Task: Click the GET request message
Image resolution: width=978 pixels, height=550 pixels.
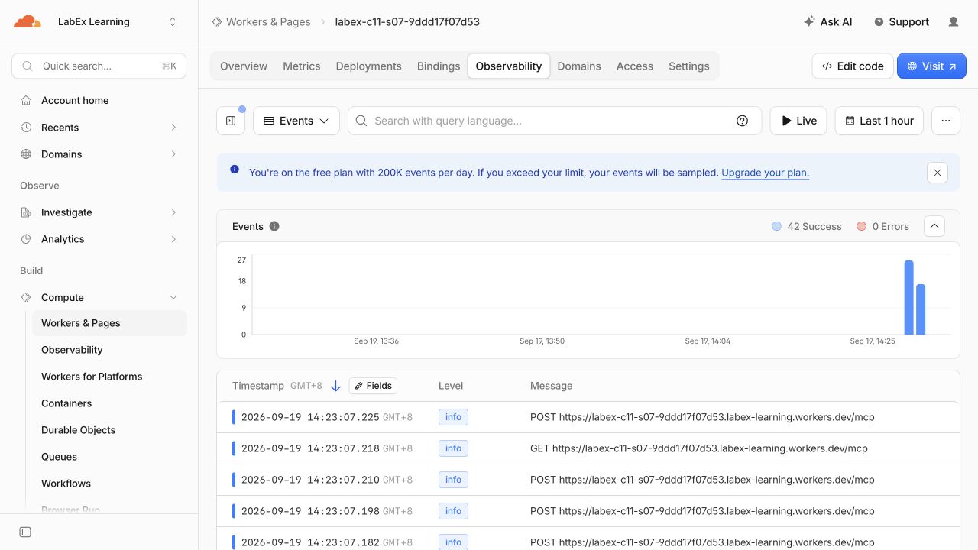Action: click(699, 448)
